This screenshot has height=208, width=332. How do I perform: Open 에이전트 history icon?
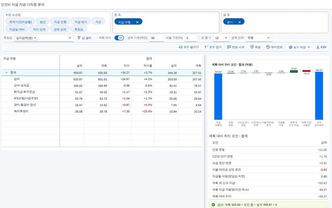[268, 47]
